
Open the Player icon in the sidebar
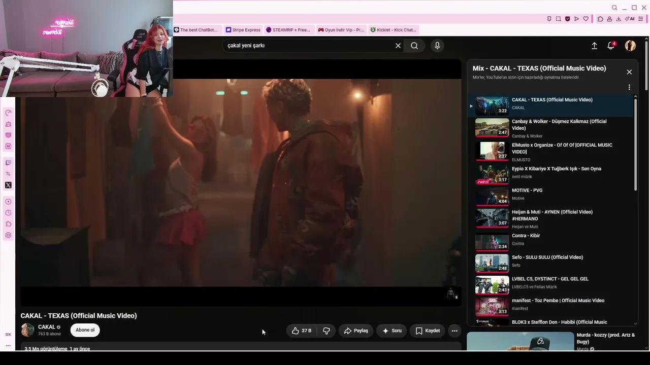pyautogui.click(x=8, y=202)
